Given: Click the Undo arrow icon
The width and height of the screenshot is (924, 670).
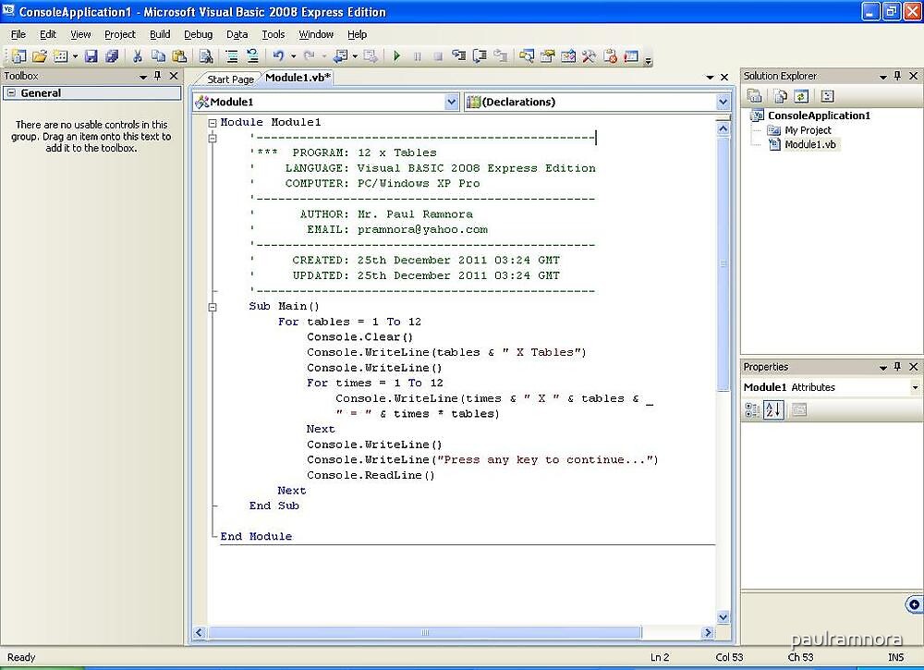Looking at the screenshot, I should pos(278,56).
